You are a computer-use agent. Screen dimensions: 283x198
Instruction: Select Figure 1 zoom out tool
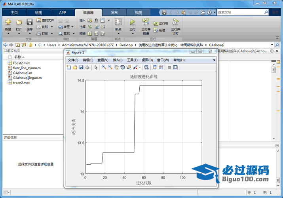110,67
